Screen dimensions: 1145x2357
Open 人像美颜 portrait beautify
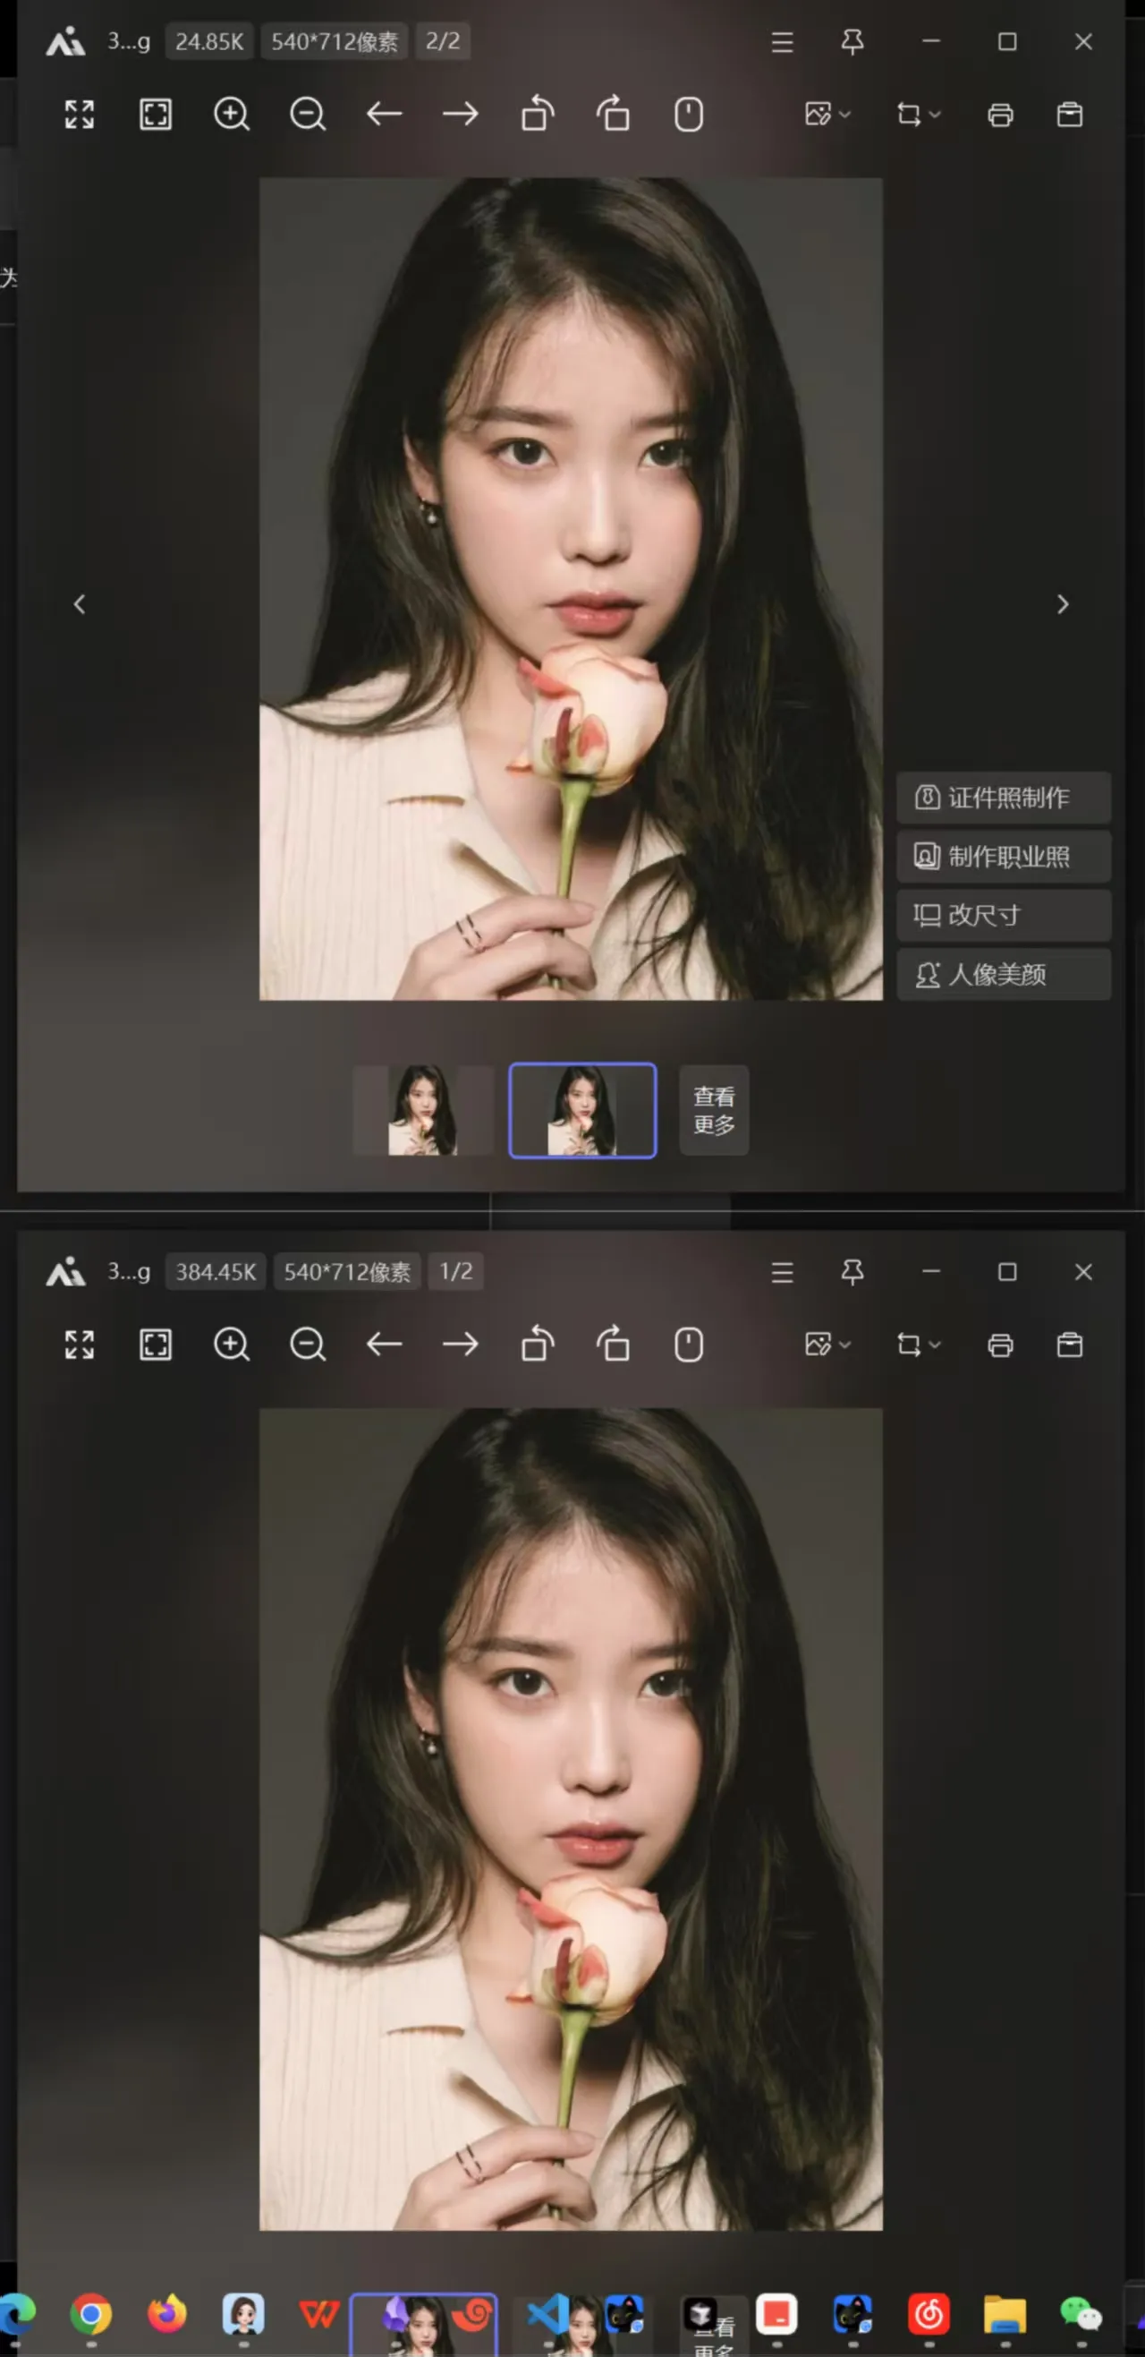tap(1005, 975)
